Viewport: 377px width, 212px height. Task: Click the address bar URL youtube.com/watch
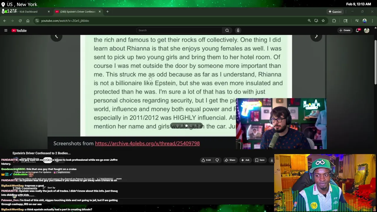[x=65, y=21]
